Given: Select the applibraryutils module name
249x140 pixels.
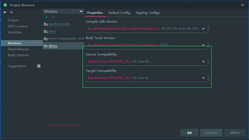Looking at the screenshot, I should (x=60, y=24).
